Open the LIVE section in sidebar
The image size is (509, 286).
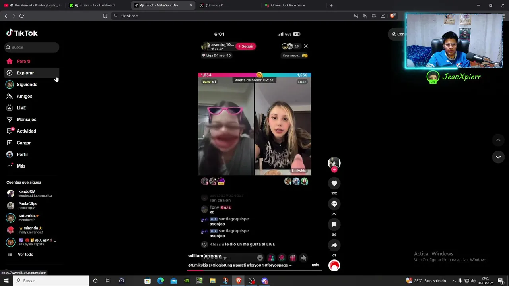[21, 108]
